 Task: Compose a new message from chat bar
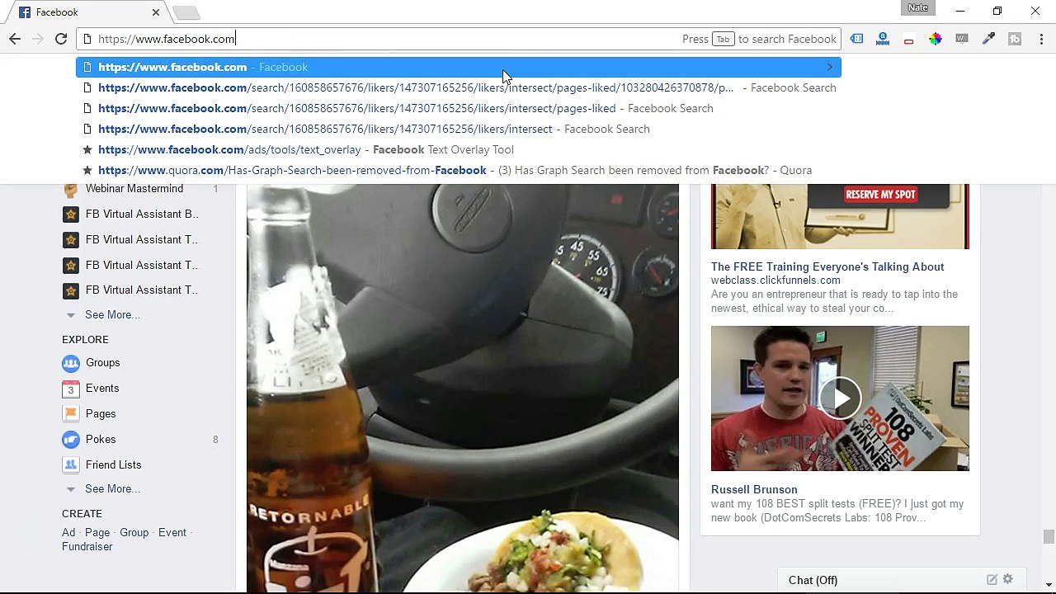[x=992, y=580]
